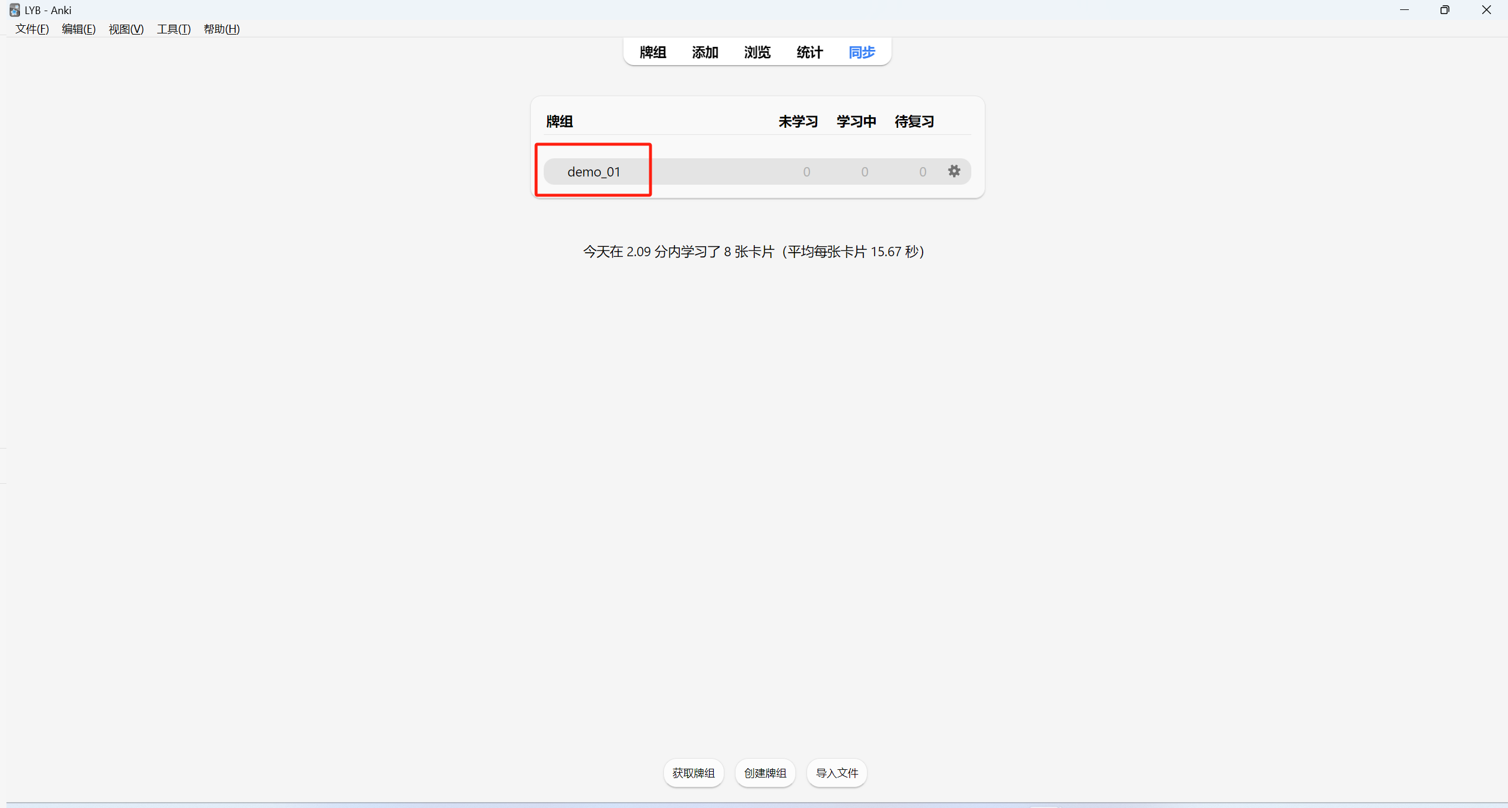Viewport: 1508px width, 808px height.
Task: Click demo_01 未学习 count zero
Action: click(806, 172)
